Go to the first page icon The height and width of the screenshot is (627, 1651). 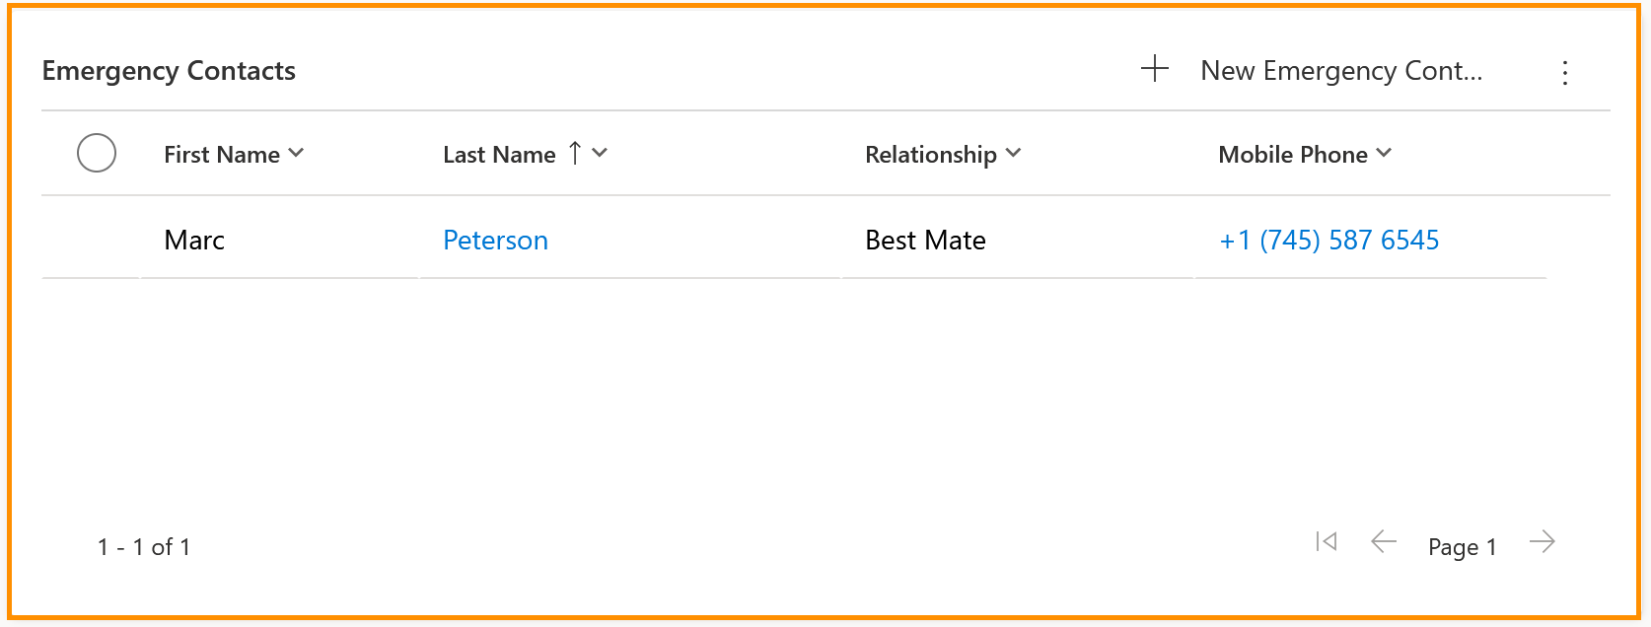1327,542
